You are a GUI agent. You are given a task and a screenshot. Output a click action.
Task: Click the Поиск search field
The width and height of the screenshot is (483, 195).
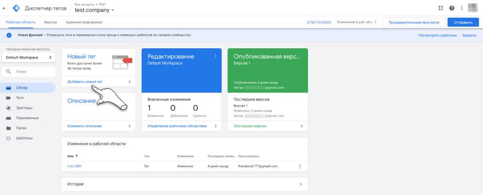[28, 72]
